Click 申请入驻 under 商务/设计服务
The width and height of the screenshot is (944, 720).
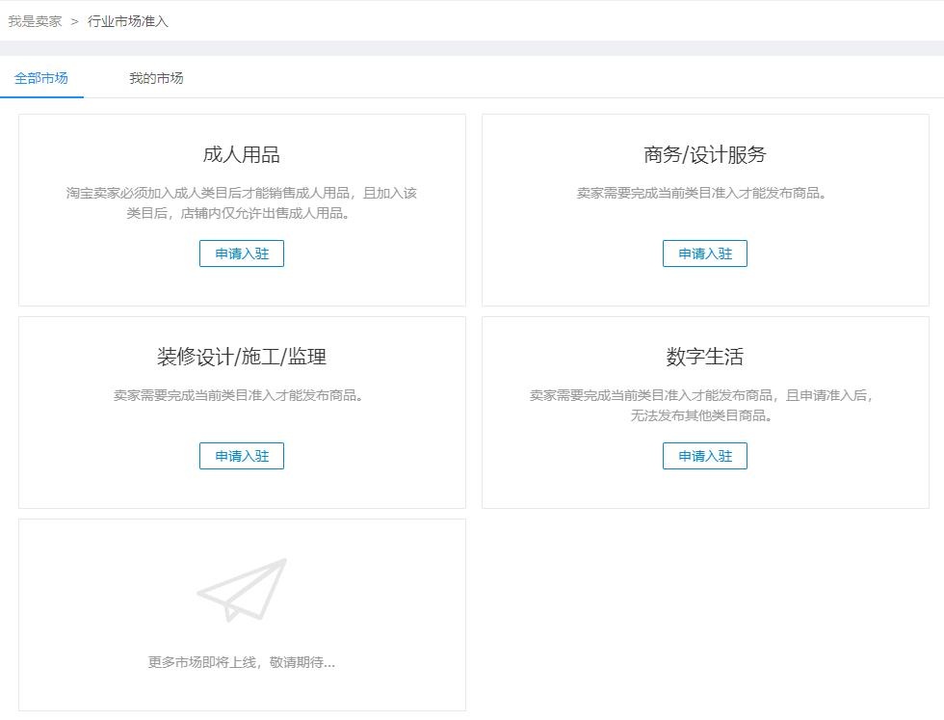[705, 253]
